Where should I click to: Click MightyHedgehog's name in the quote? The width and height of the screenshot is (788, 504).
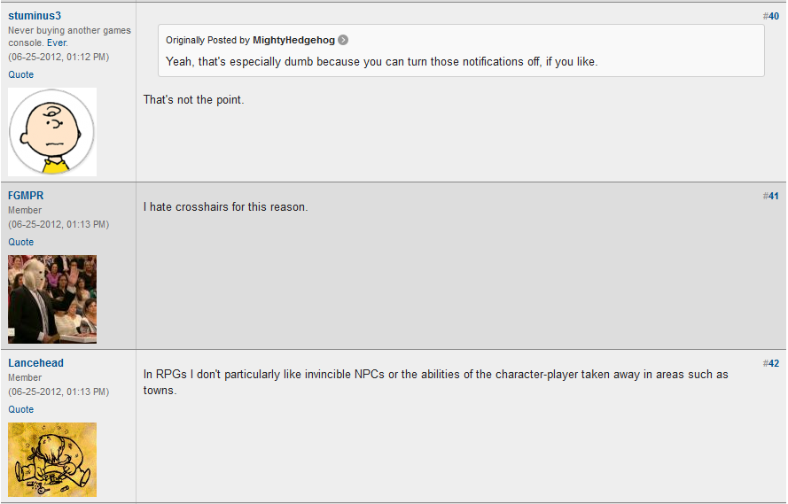click(293, 40)
